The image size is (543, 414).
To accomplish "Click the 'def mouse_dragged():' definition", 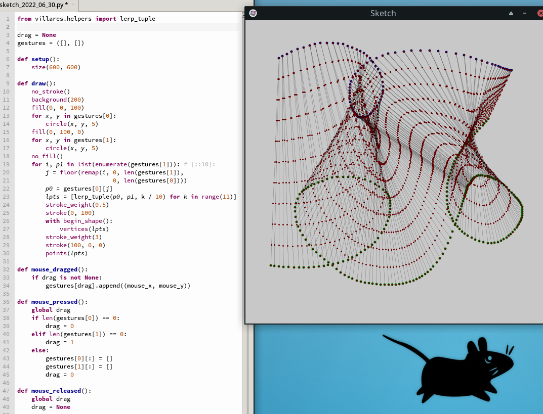I will (52, 269).
